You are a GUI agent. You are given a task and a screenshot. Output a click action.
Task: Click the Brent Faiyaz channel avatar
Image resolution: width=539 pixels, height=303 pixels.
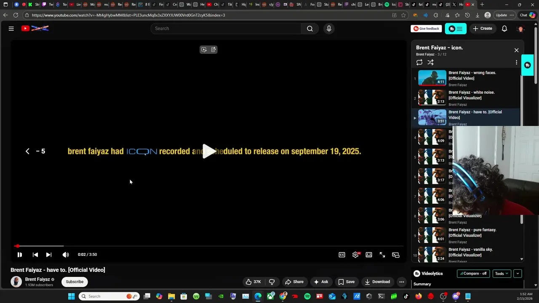[16, 282]
